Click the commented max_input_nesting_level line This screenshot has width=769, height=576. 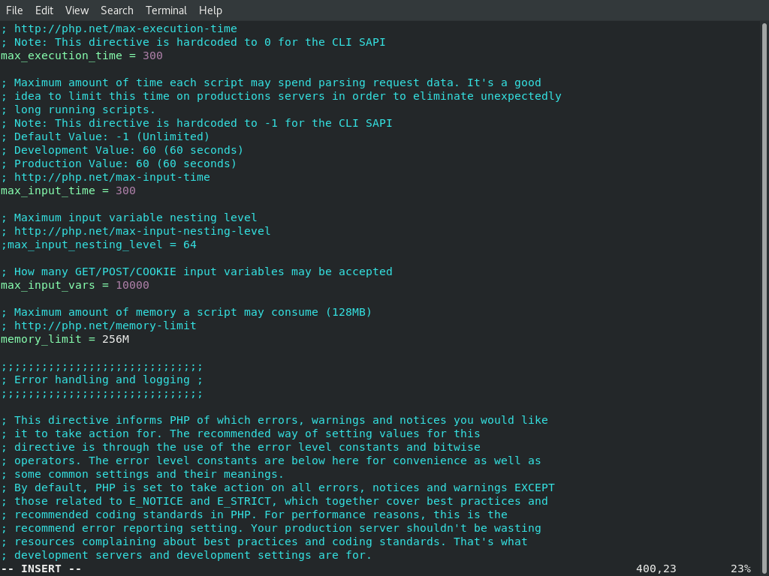[98, 244]
